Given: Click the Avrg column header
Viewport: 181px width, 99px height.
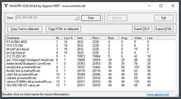Looking at the screenshot, I should [x=126, y=38].
